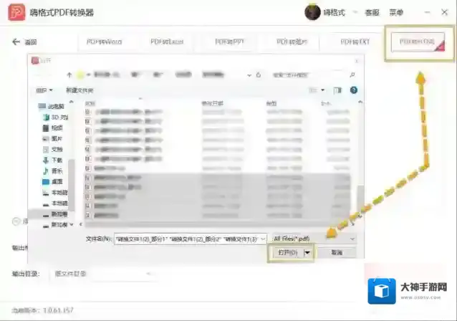Sort files by 大小 column header

pyautogui.click(x=325, y=103)
